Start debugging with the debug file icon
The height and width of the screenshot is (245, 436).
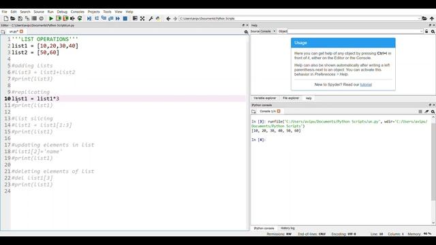click(89, 18)
